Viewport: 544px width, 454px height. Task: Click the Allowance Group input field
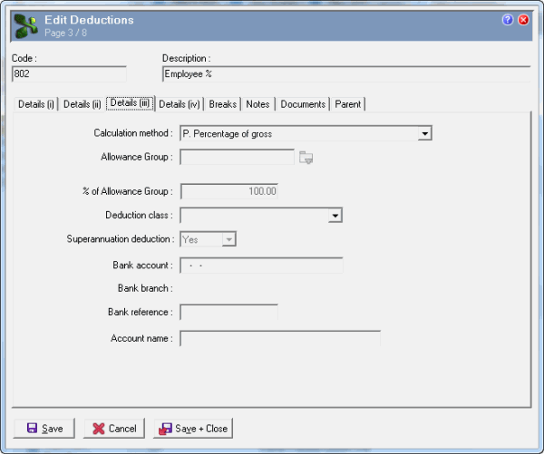[x=237, y=157]
